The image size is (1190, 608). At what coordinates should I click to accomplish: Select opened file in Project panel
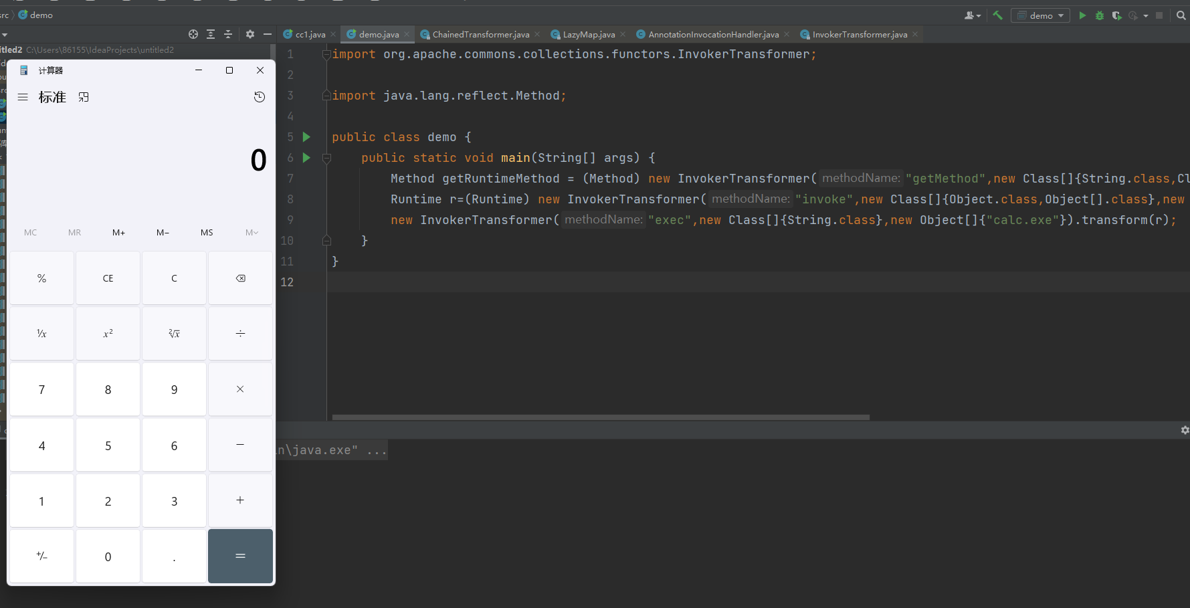click(x=193, y=34)
